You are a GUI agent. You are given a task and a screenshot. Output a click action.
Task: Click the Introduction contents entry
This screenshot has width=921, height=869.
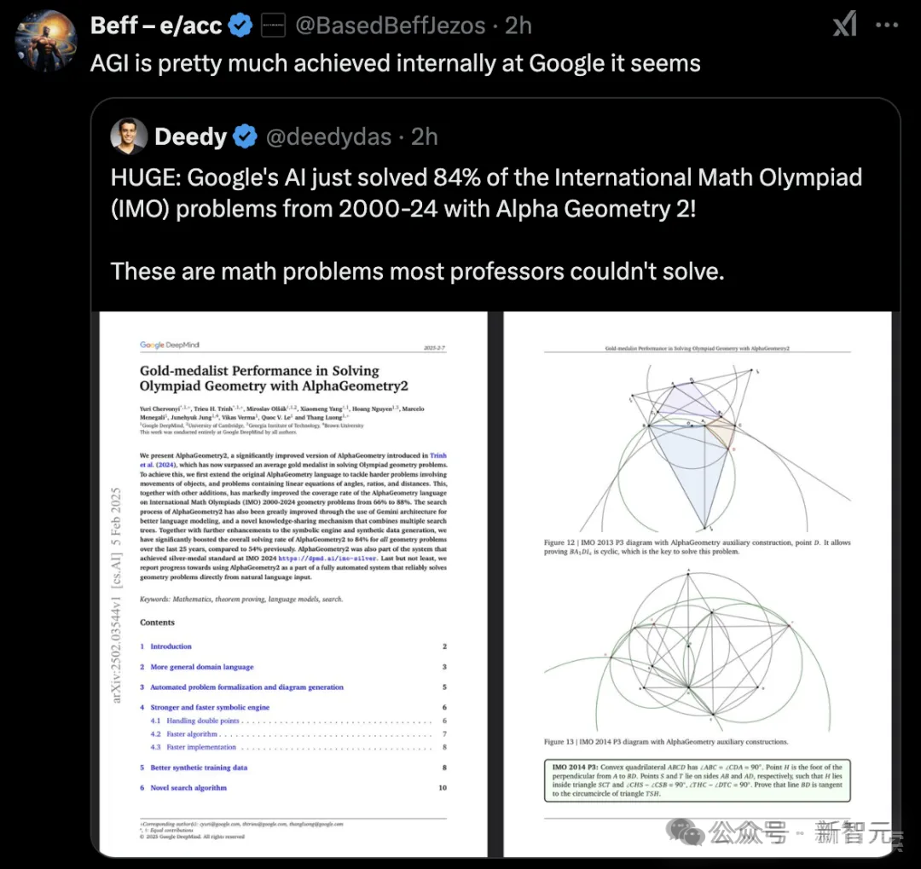click(x=171, y=646)
